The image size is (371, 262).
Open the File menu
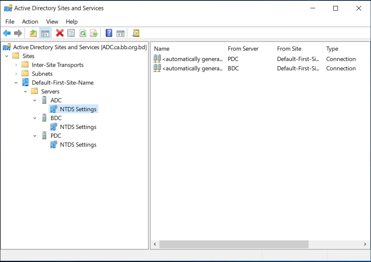click(10, 22)
